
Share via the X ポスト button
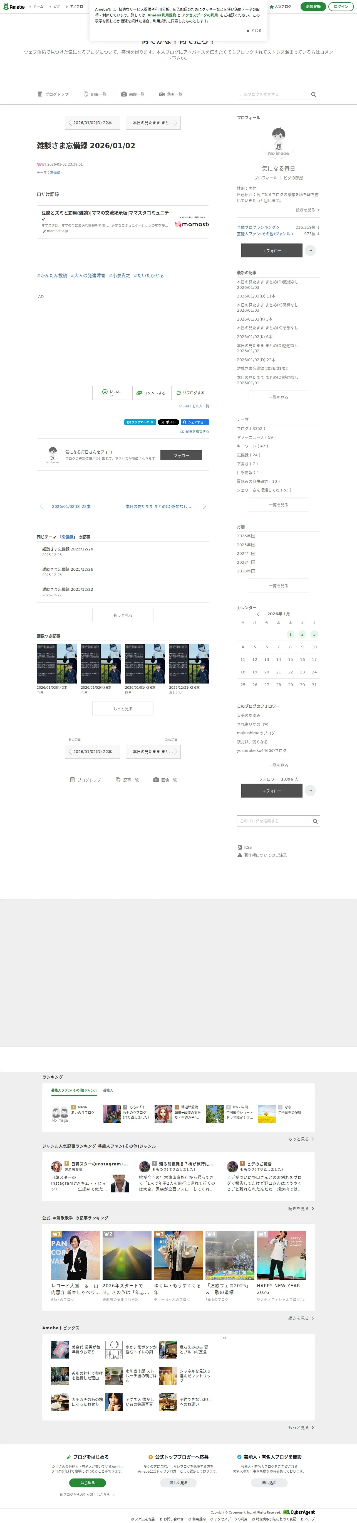pyautogui.click(x=168, y=422)
